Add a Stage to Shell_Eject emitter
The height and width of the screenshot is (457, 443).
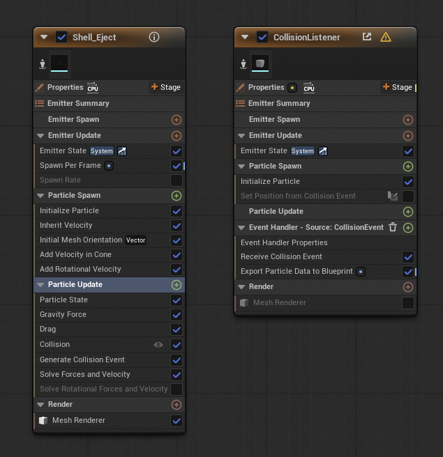(166, 87)
